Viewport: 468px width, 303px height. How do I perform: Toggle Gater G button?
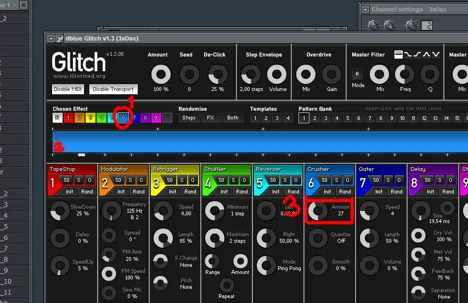399,180
